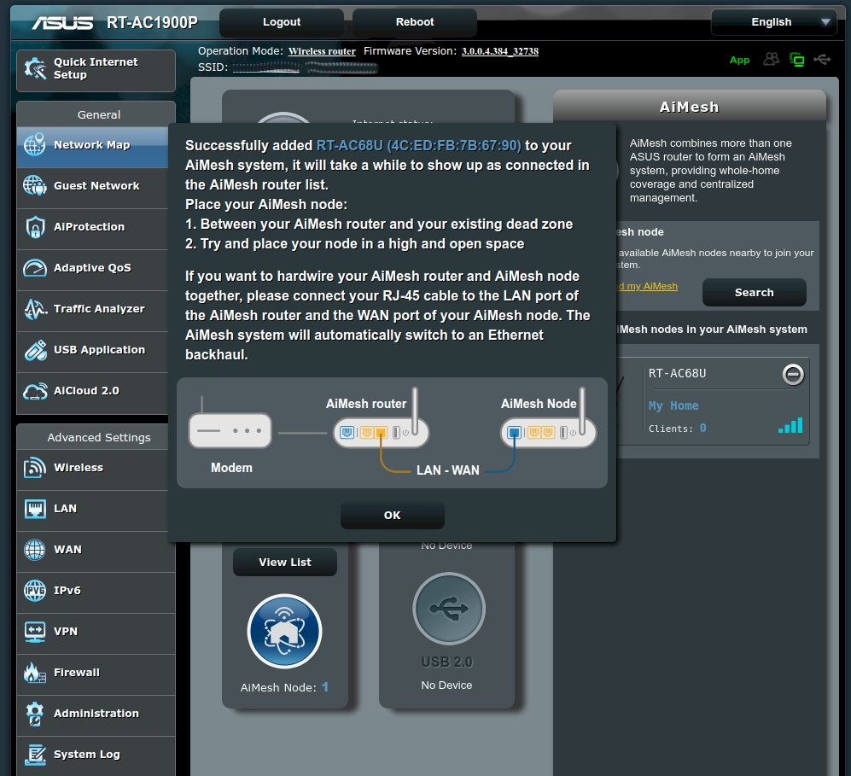This screenshot has width=851, height=776.
Task: Click the AiCloud 2.0 cloud icon
Action: (x=35, y=391)
